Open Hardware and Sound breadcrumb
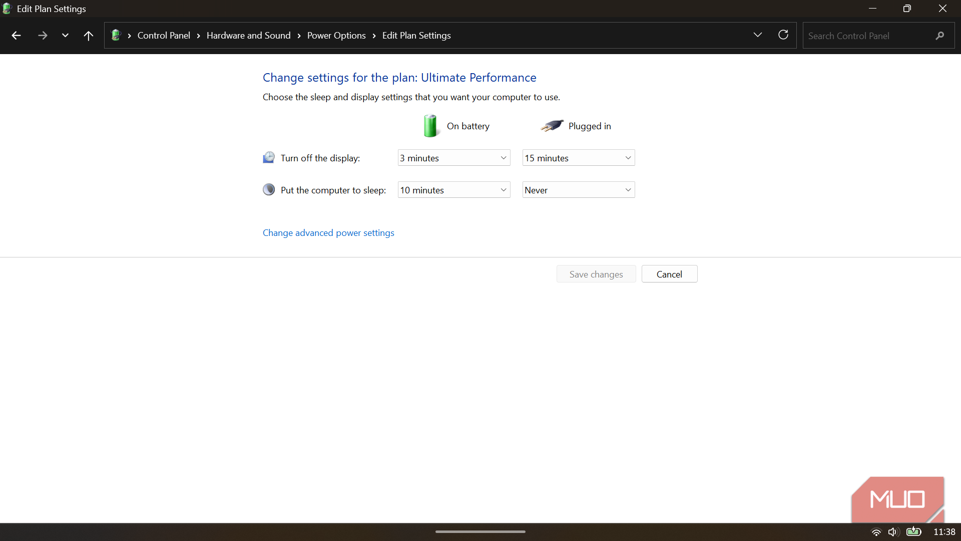 tap(249, 36)
